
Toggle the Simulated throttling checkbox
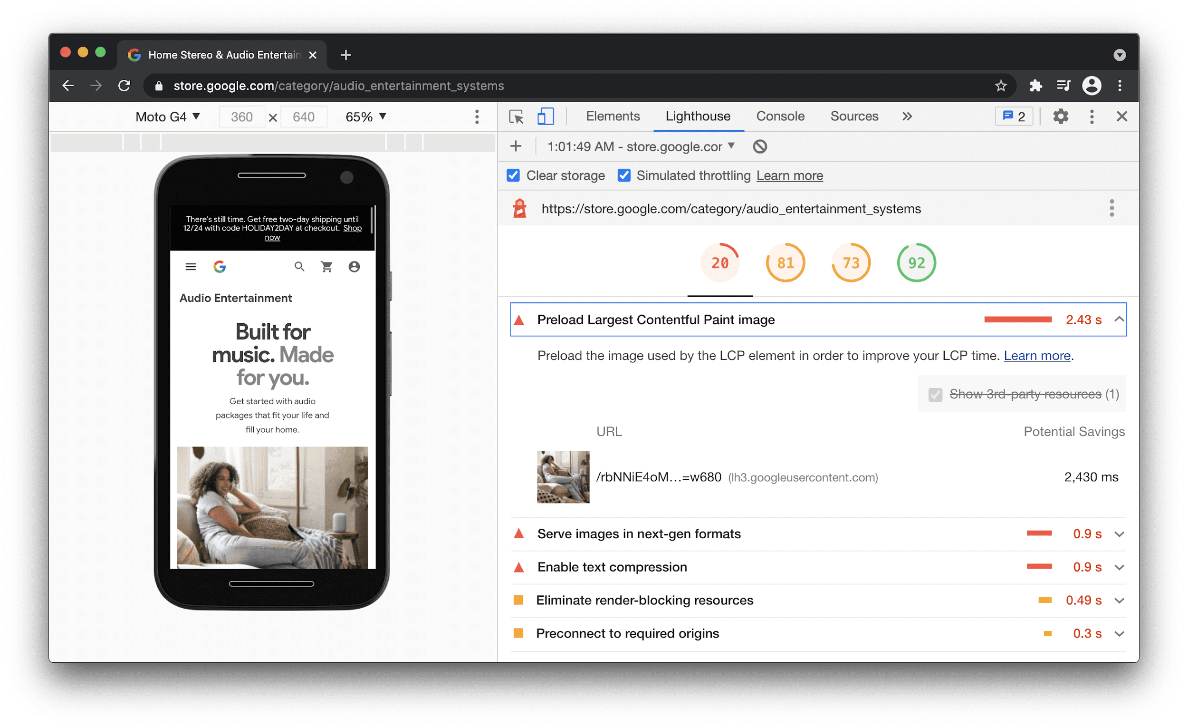click(623, 176)
